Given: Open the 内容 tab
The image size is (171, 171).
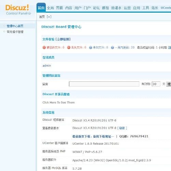Looking at the screenshot, I should pyautogui.click(x=69, y=8).
